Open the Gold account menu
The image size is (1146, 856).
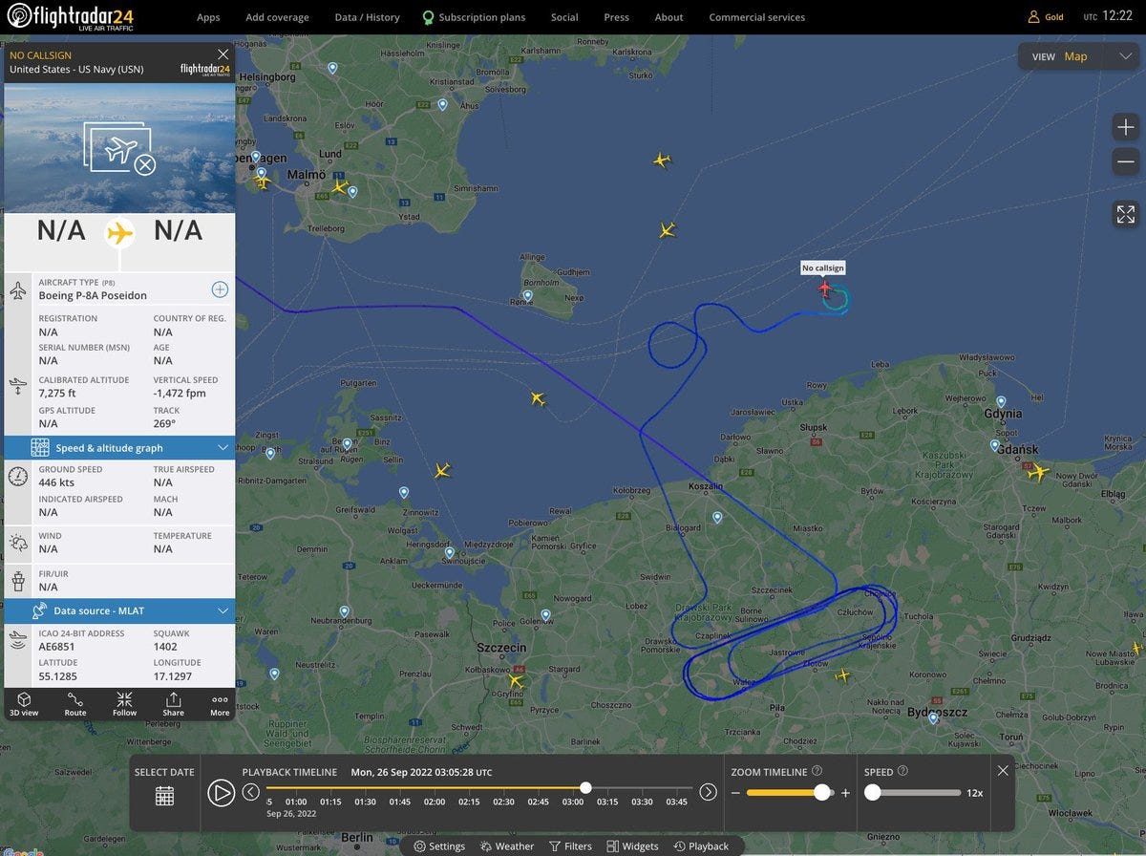point(1045,17)
